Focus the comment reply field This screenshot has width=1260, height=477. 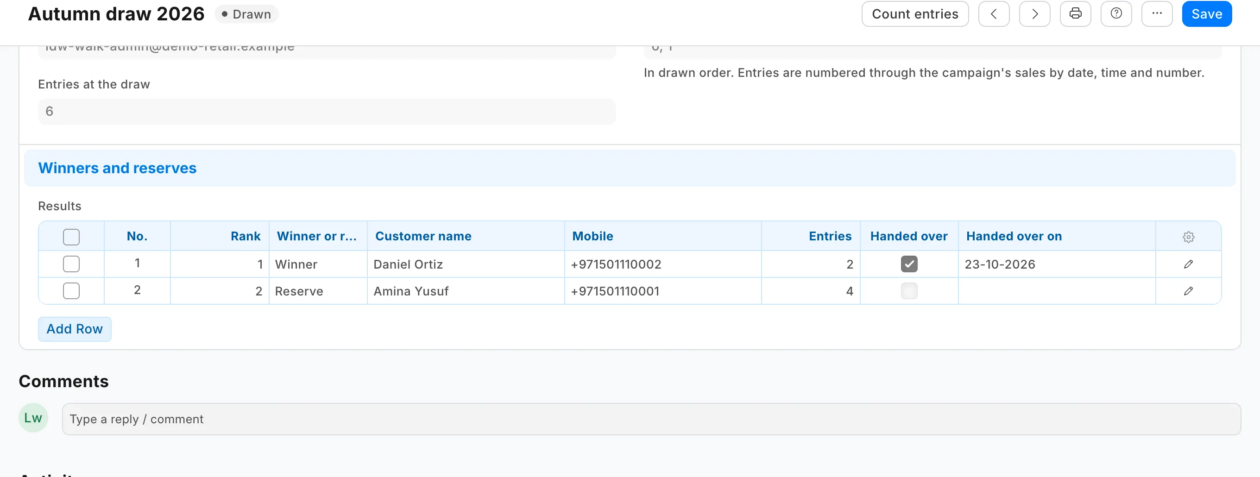651,419
